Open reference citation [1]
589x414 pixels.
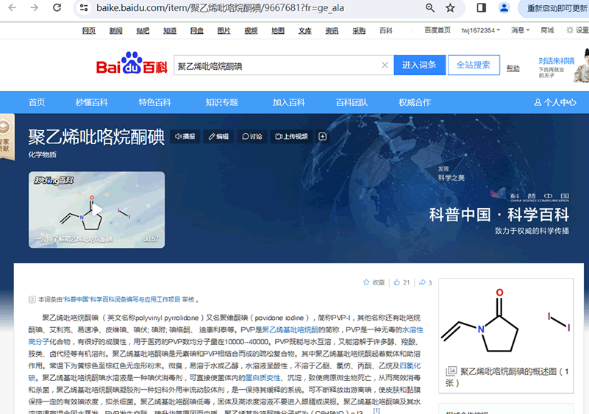pyautogui.click(x=376, y=410)
